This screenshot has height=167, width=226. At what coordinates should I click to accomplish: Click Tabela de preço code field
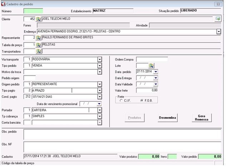(30, 45)
